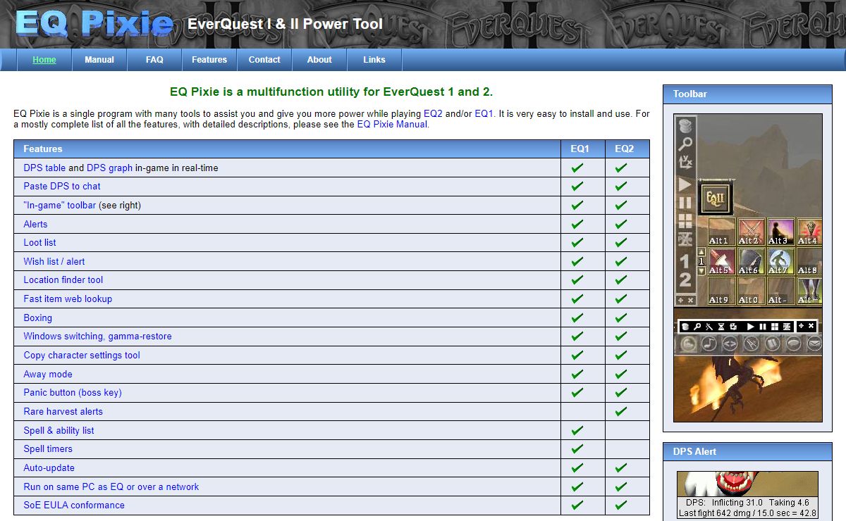Click the envelope round button in game bar
Screen dimensions: 846x521
pos(814,344)
